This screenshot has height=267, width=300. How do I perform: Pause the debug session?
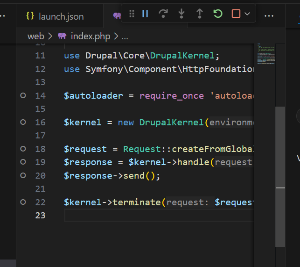pos(145,14)
